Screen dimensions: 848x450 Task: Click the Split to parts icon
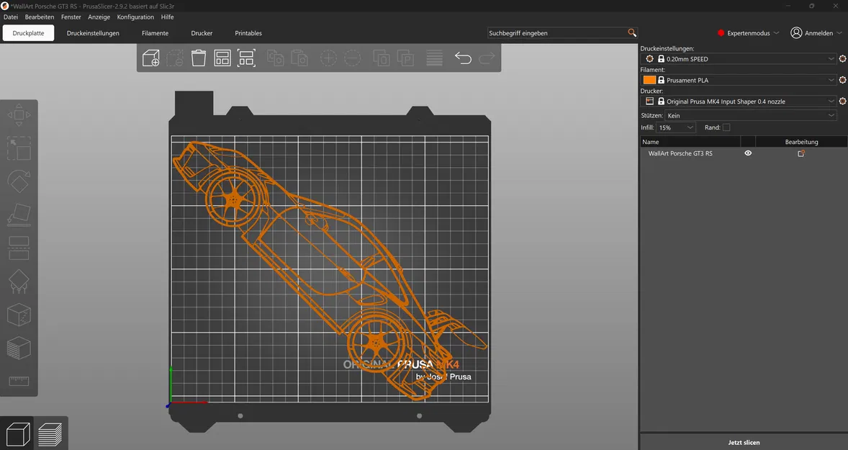point(405,58)
